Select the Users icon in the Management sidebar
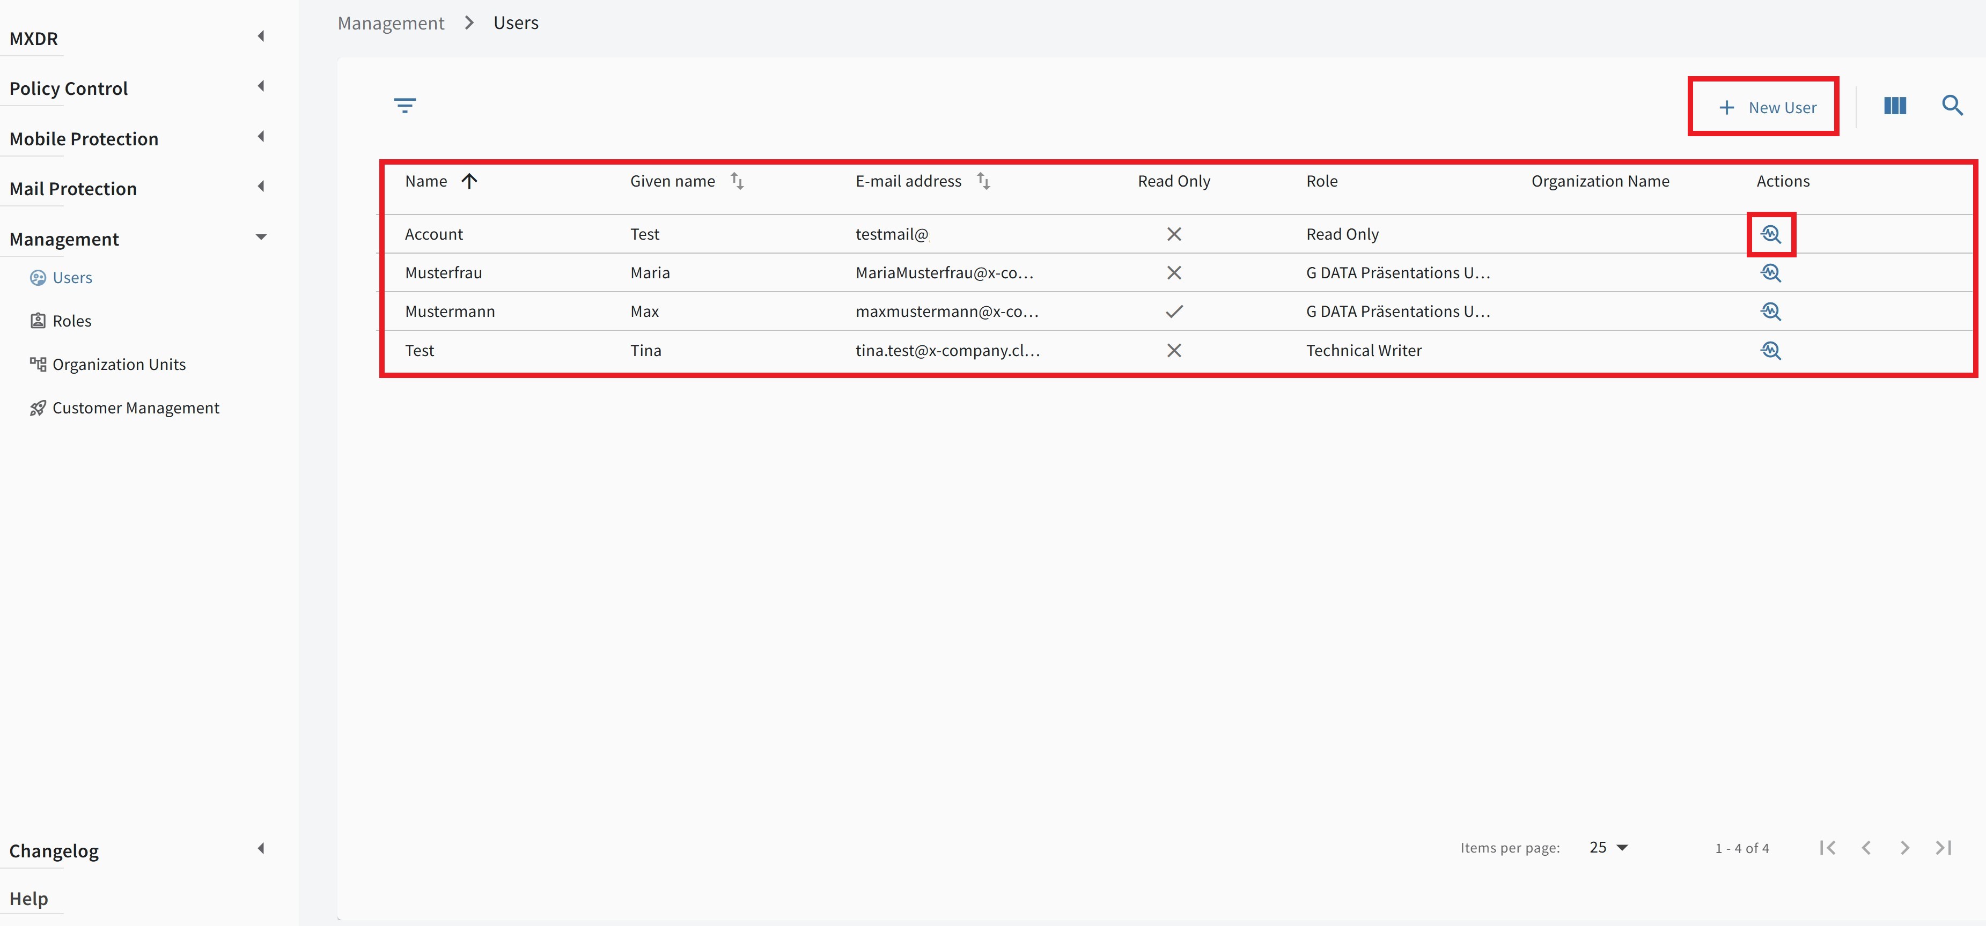Screen dimensions: 1986x926 click(38, 277)
